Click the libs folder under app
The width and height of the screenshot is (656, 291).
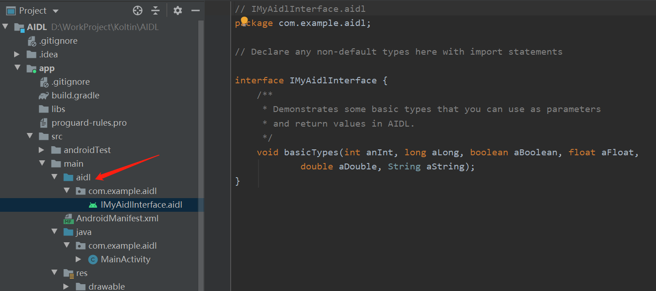pyautogui.click(x=59, y=109)
